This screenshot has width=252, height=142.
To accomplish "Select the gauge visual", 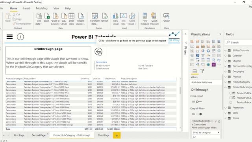I will pyautogui.click(x=208, y=55).
